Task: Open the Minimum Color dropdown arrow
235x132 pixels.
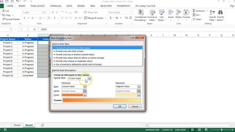Action: tap(85, 95)
